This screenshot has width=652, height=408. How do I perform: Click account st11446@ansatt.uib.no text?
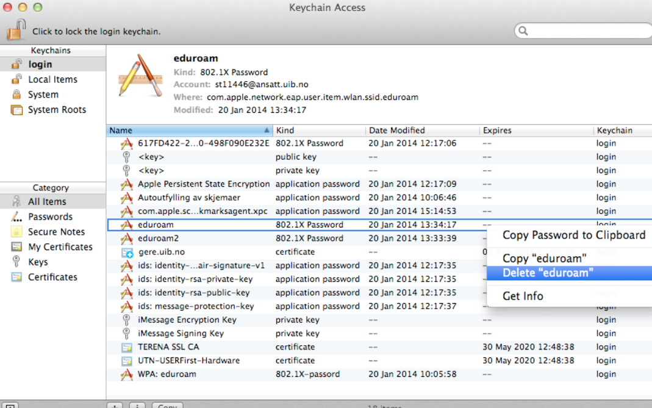tap(262, 84)
